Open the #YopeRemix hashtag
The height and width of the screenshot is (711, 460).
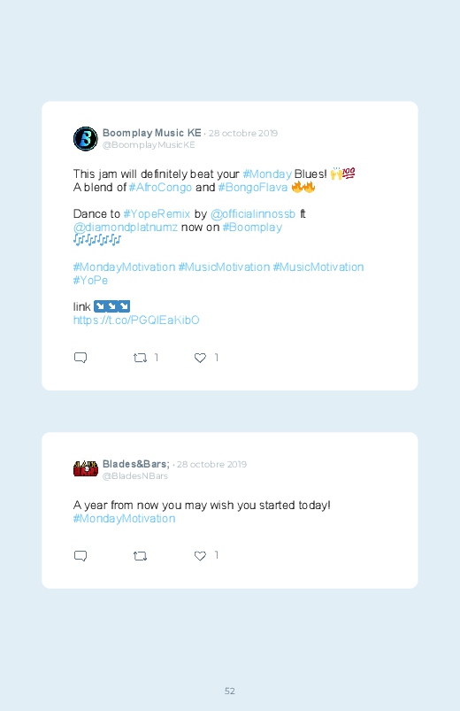coord(157,214)
